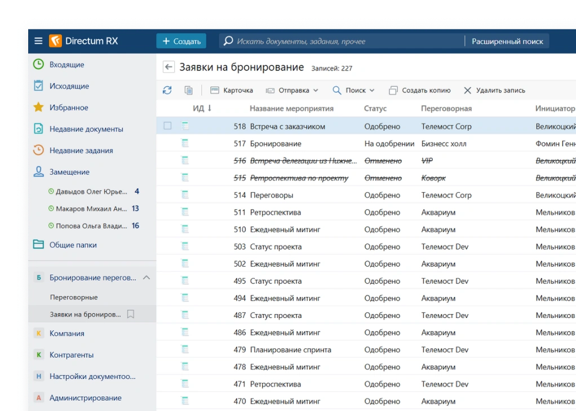This screenshot has width=576, height=411.
Task: Open the Входящие inbox folder
Action: (67, 65)
